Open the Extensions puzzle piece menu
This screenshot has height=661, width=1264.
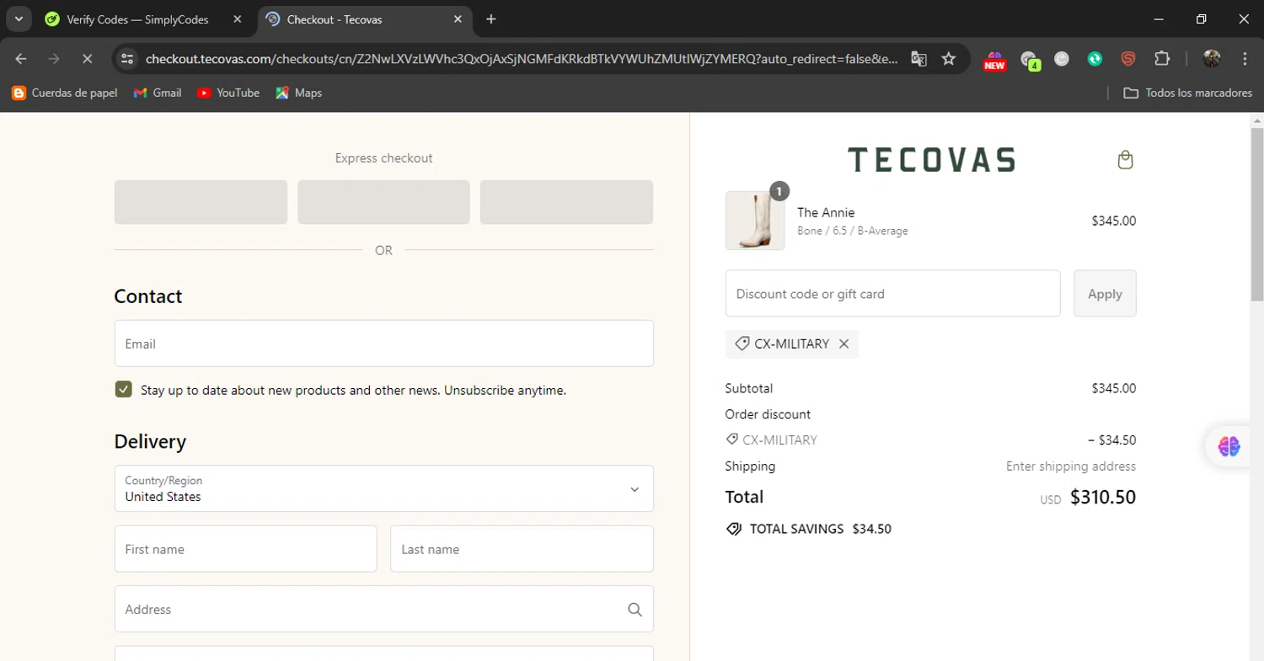pos(1162,59)
